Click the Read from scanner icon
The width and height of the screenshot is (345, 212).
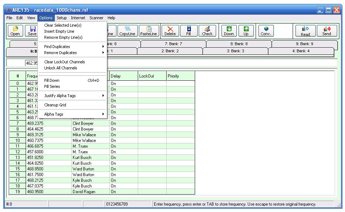(305, 31)
